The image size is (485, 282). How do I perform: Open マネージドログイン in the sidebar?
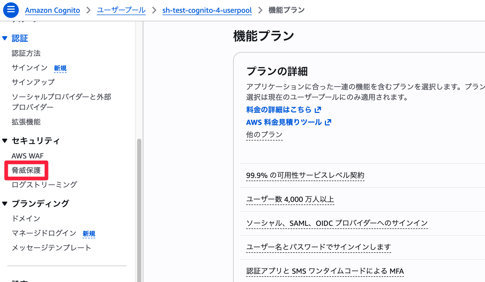point(44,233)
